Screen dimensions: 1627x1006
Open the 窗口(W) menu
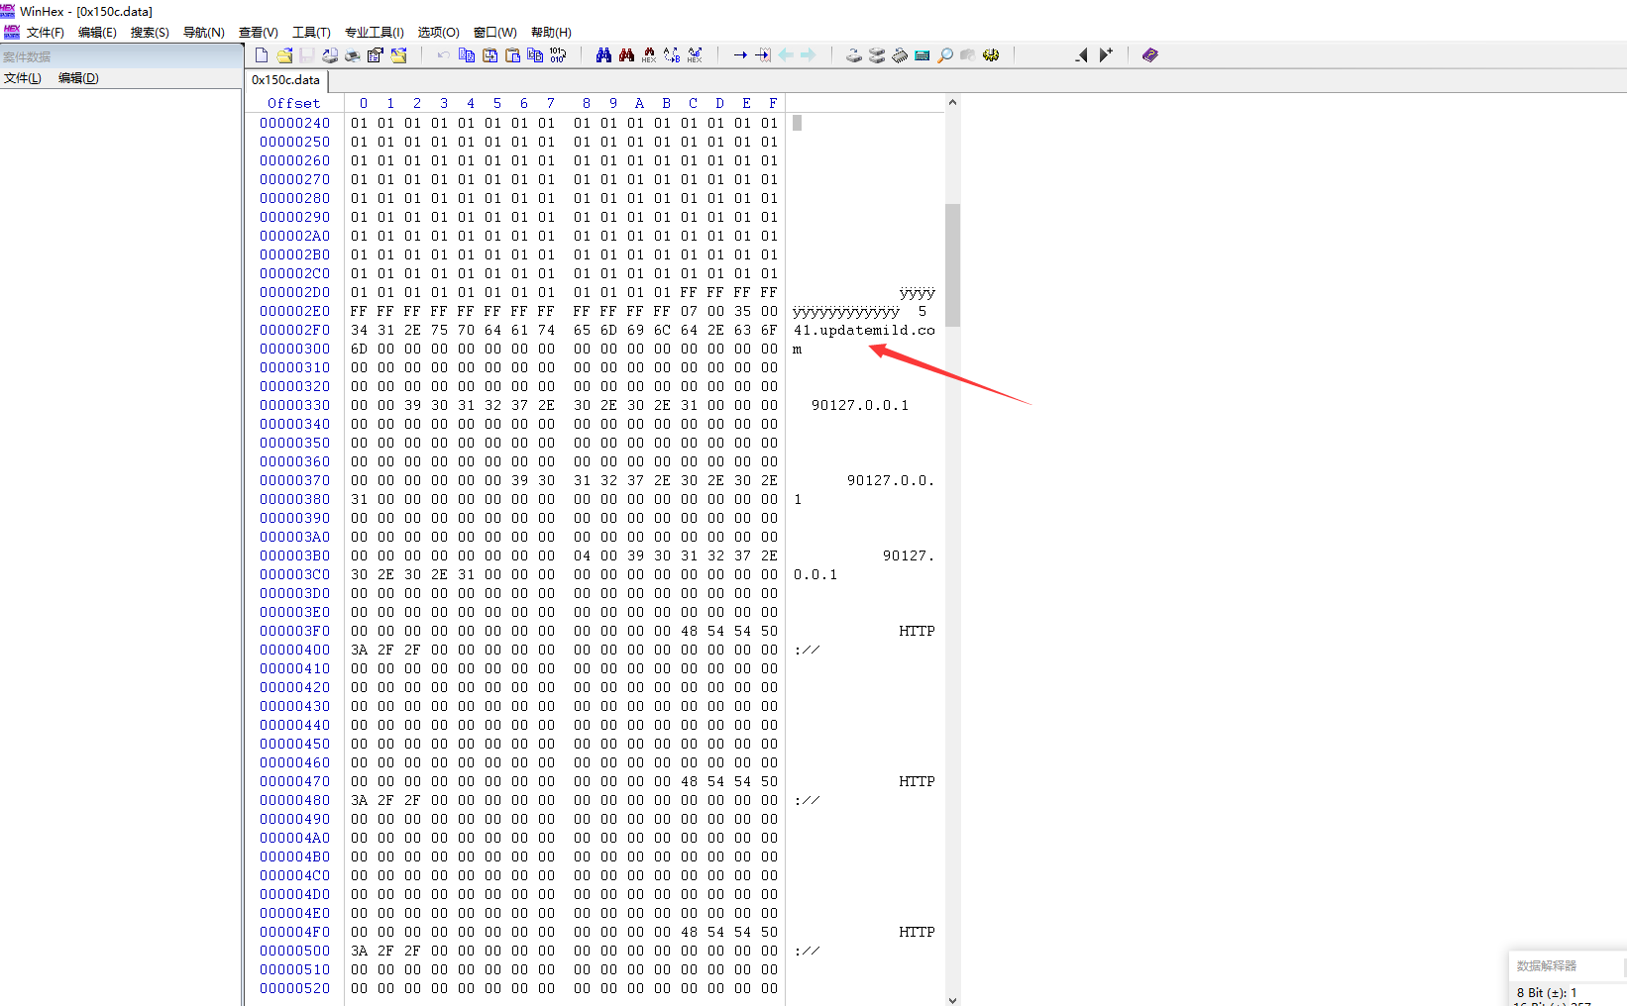click(495, 33)
